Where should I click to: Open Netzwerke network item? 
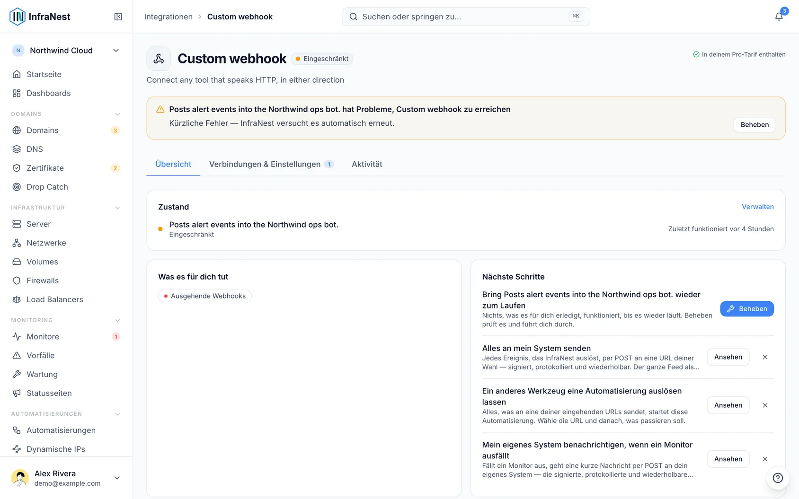coord(66,243)
